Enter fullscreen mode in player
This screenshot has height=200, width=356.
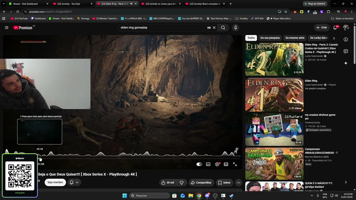tap(235, 164)
